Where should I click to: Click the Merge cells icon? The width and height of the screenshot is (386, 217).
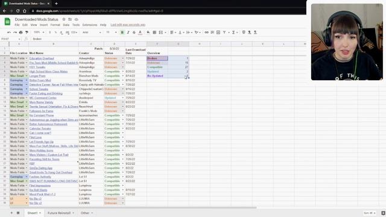(161, 33)
